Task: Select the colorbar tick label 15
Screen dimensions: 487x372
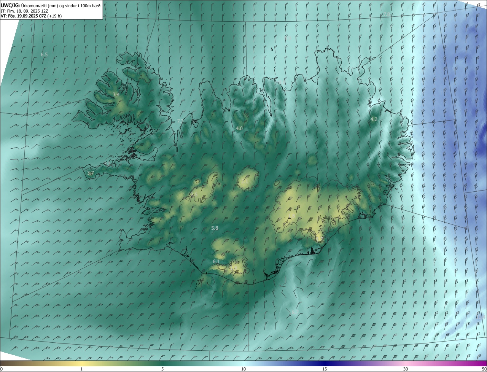Action: (325, 369)
